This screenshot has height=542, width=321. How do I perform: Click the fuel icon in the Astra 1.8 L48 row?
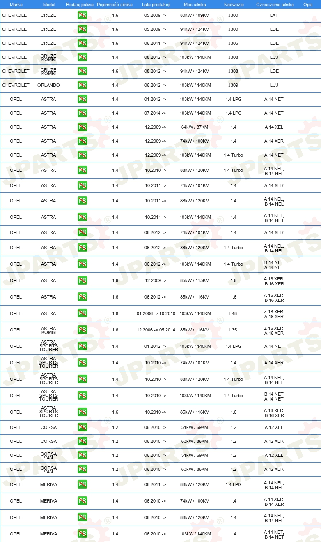point(82,313)
